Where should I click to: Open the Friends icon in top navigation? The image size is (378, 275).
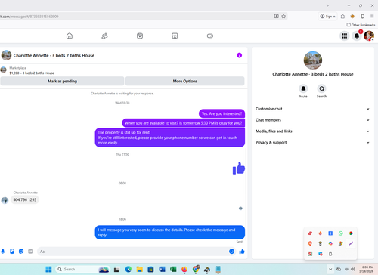click(104, 36)
